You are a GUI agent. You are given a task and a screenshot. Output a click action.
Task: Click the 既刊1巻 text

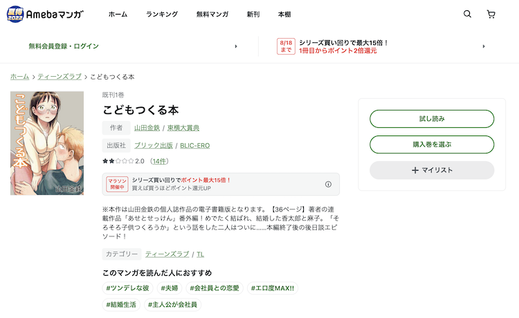pos(113,95)
